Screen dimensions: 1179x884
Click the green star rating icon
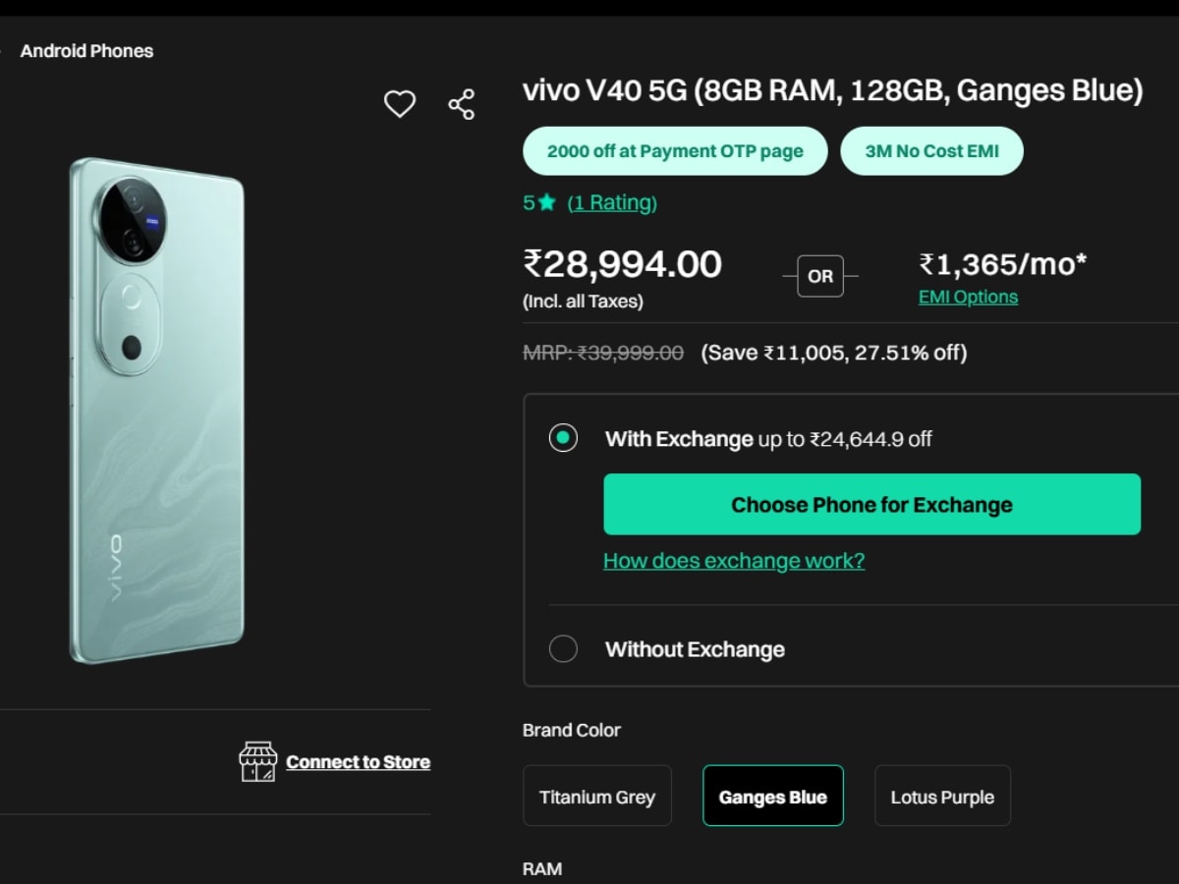coord(547,203)
